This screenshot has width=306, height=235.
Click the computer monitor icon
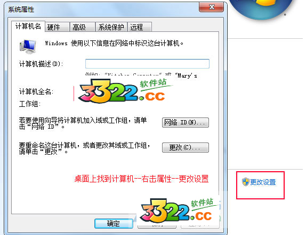point(28,47)
